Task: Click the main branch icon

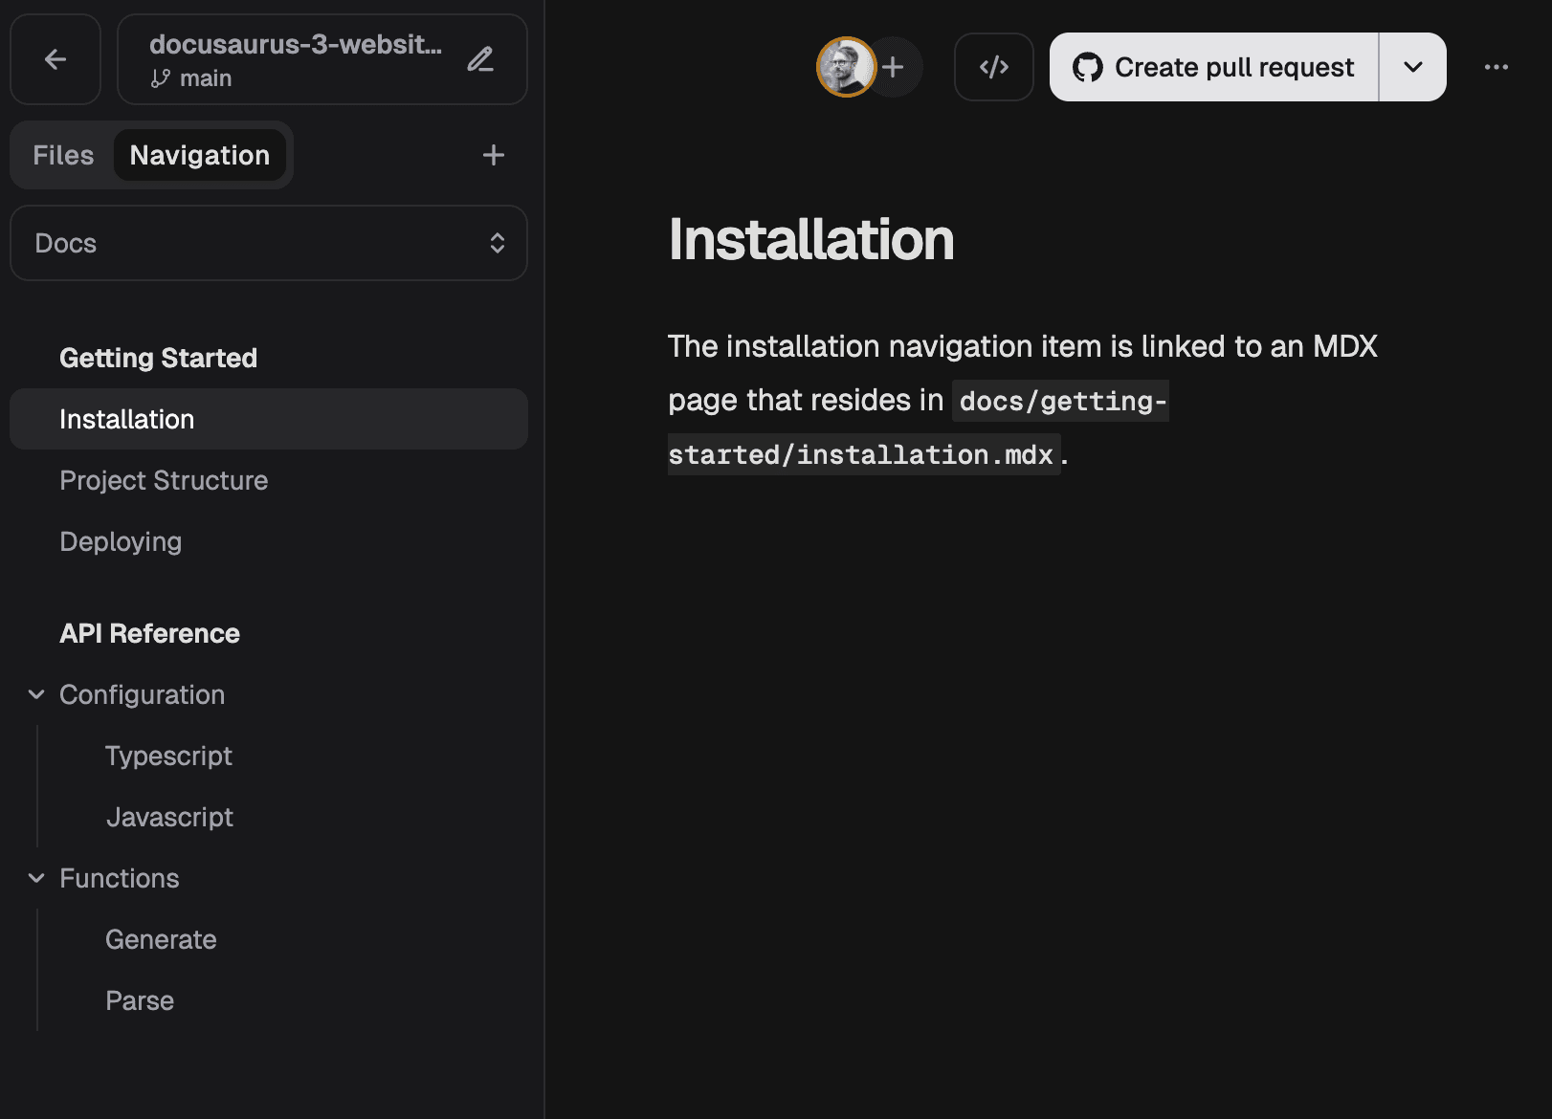Action: pyautogui.click(x=161, y=78)
